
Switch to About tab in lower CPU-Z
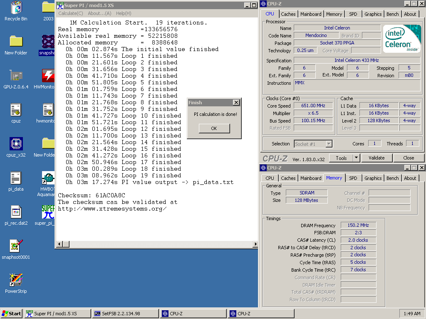point(410,178)
